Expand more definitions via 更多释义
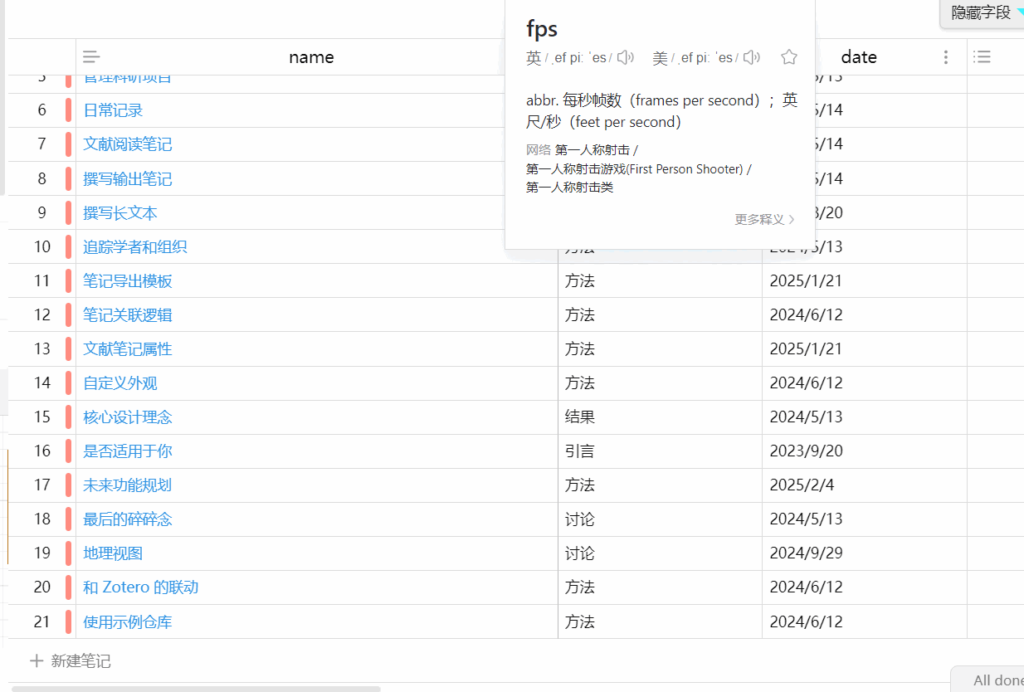This screenshot has height=692, width=1024. (x=764, y=220)
